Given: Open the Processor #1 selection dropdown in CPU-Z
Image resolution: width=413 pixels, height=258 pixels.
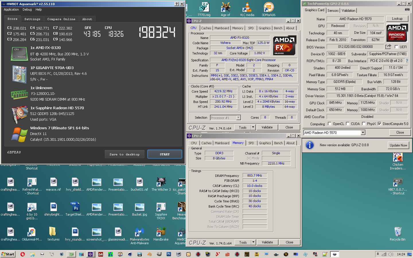Looking at the screenshot, I should 238,118.
